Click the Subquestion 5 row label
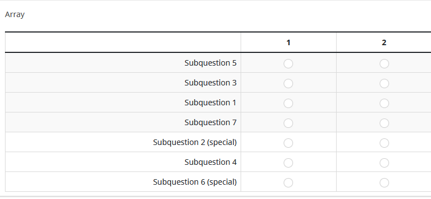Image resolution: width=431 pixels, height=199 pixels. [x=210, y=63]
